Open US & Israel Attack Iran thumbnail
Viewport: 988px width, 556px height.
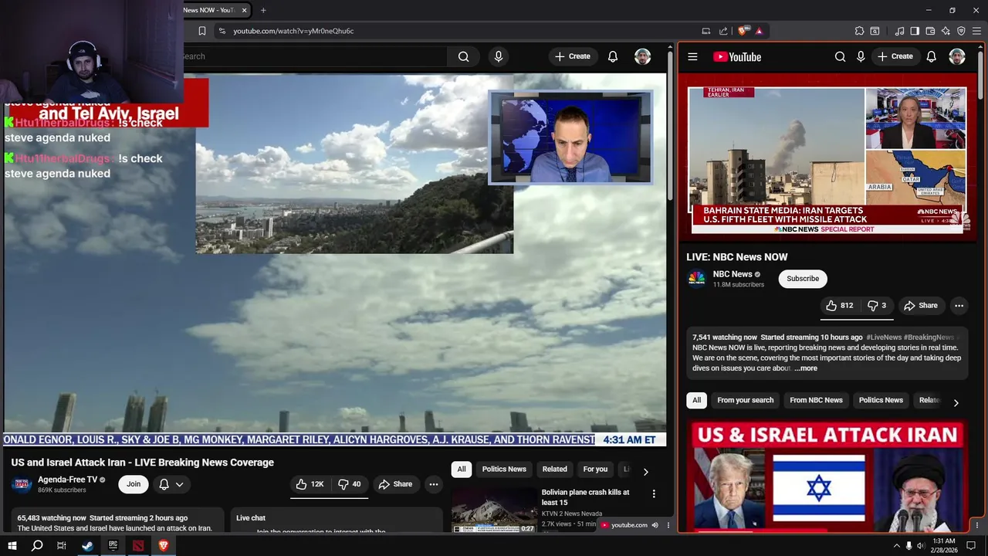click(827, 476)
